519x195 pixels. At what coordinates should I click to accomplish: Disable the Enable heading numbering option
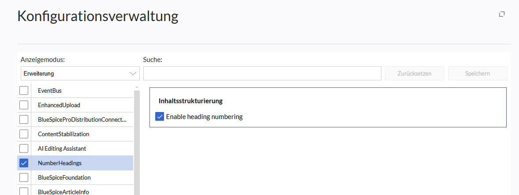pos(160,117)
